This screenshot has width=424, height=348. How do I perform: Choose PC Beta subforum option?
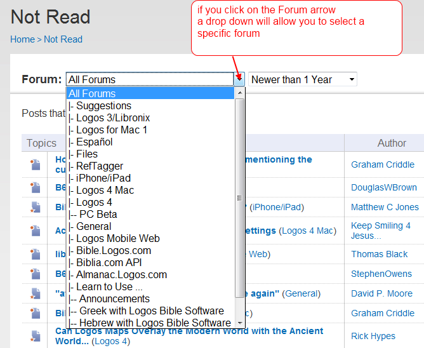point(150,214)
